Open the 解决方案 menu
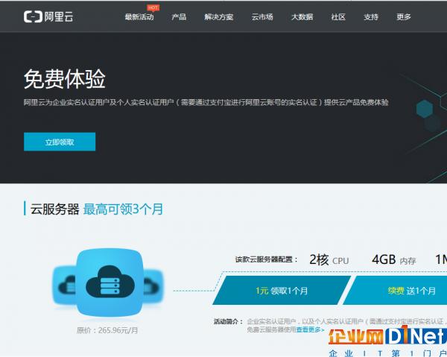 pos(218,17)
